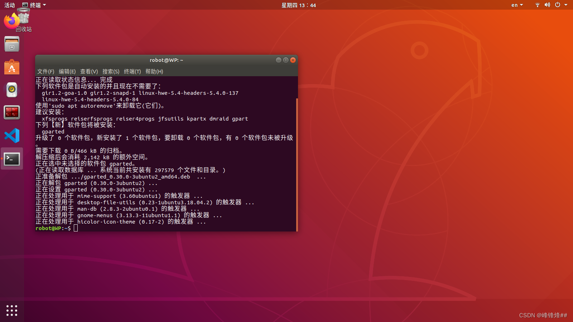Open the en language dropdown
Screen dimensions: 573x322
pyautogui.click(x=516, y=5)
